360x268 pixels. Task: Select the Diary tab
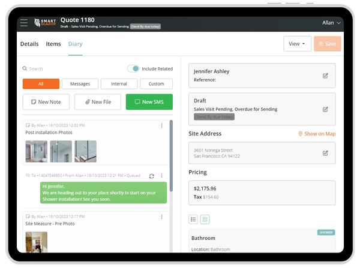click(x=76, y=44)
